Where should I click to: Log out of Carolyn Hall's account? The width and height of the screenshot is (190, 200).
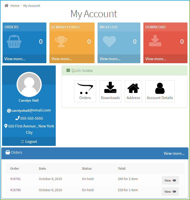(29, 142)
